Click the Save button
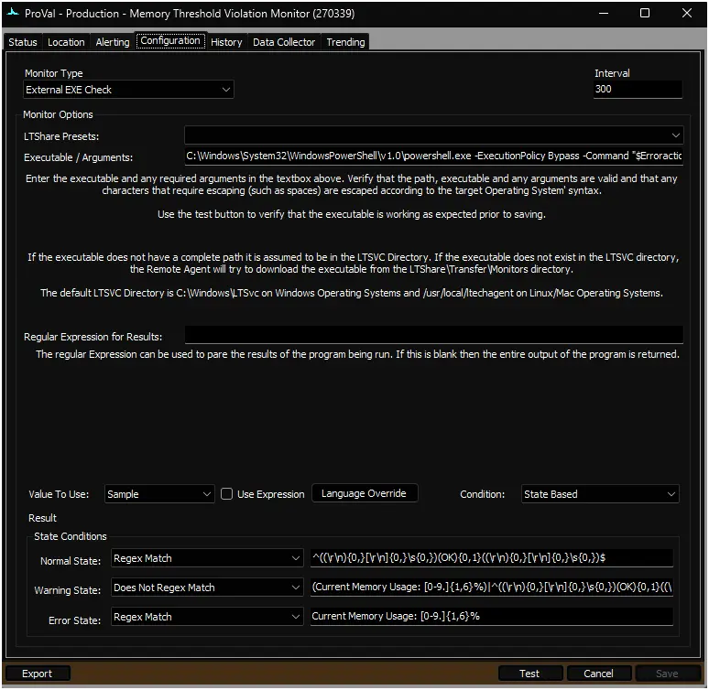This screenshot has width=709, height=690. tap(668, 674)
